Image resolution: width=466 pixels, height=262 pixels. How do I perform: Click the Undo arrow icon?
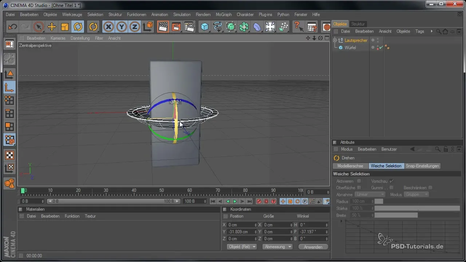[12, 27]
